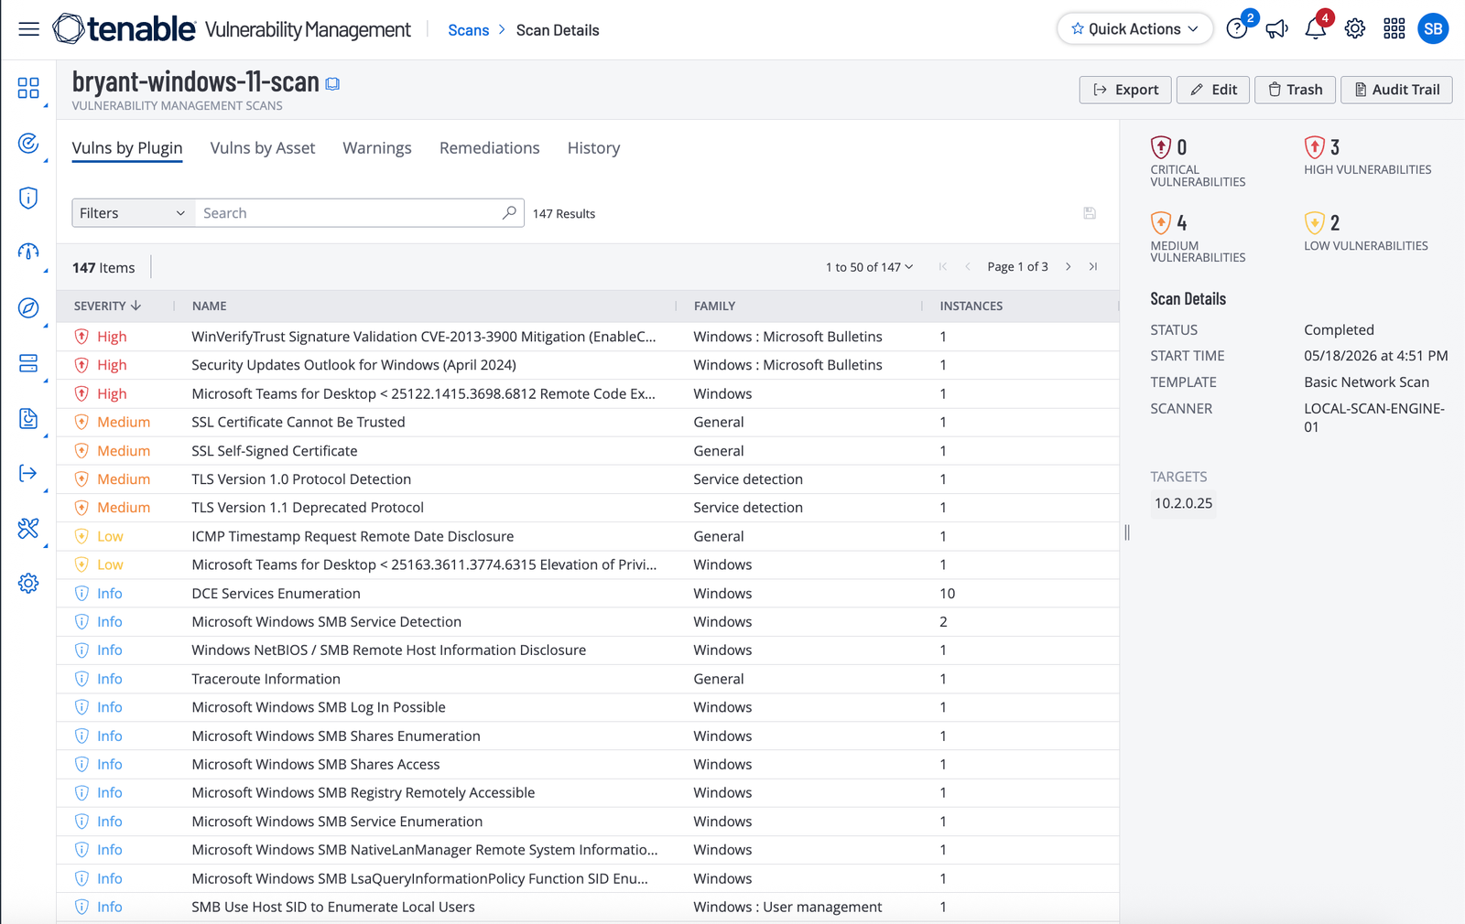1465x924 pixels.
Task: Go to the previous results page
Action: click(x=968, y=266)
